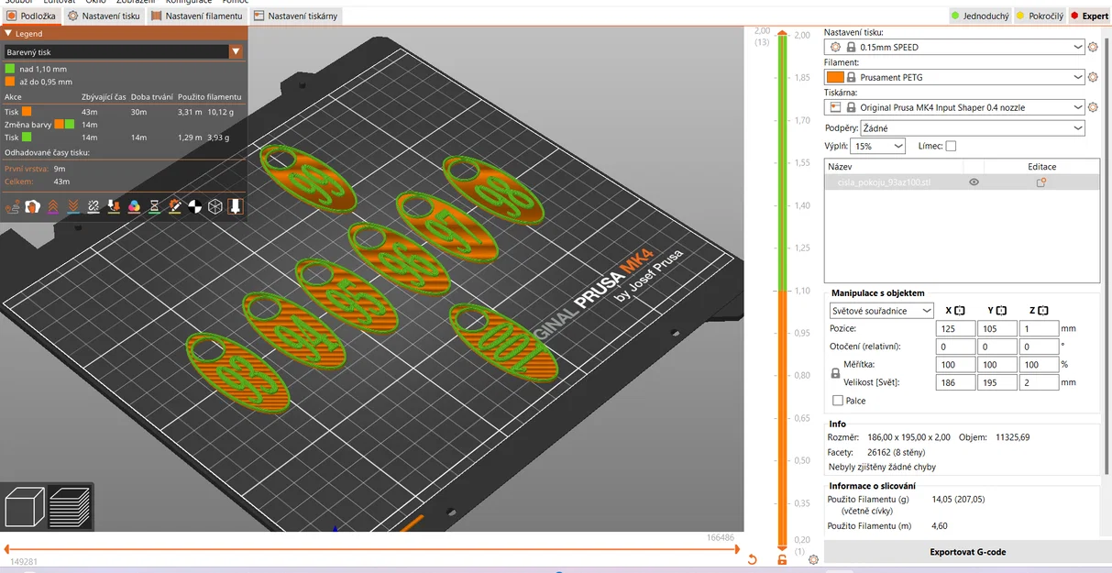This screenshot has width=1112, height=573.
Task: Open edit menu icon for cisla_pokoju_93az100.stl
Action: (1041, 182)
